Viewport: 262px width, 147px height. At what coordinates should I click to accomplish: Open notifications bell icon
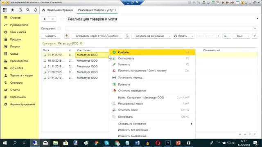36,10
